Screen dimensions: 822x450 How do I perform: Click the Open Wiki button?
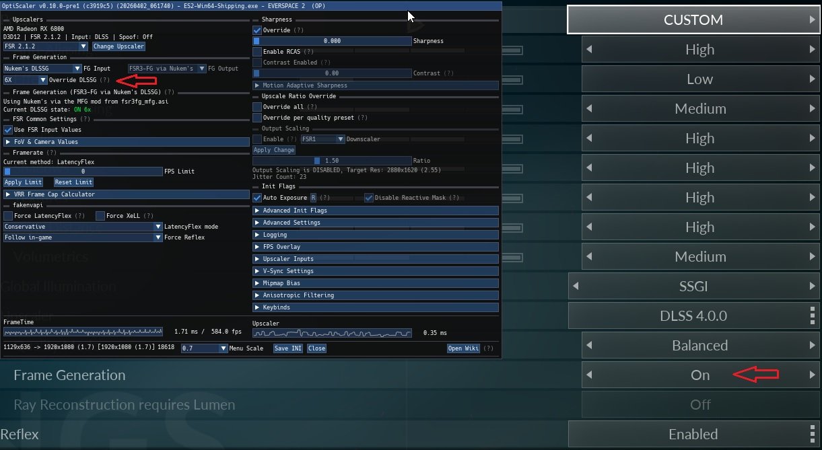tap(464, 348)
